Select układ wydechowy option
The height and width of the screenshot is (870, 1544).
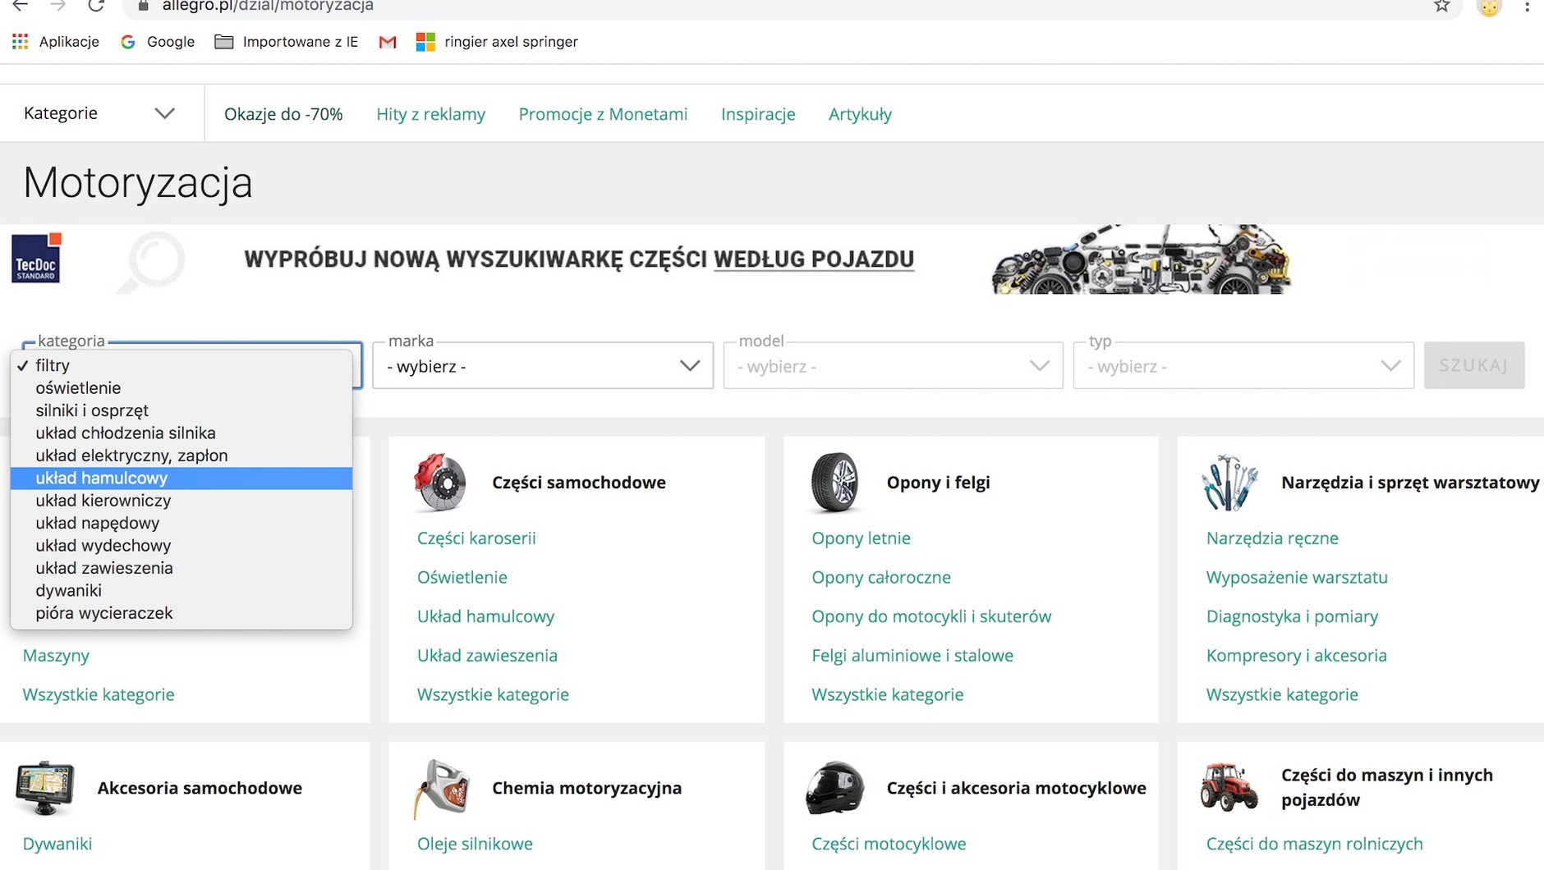[181, 546]
